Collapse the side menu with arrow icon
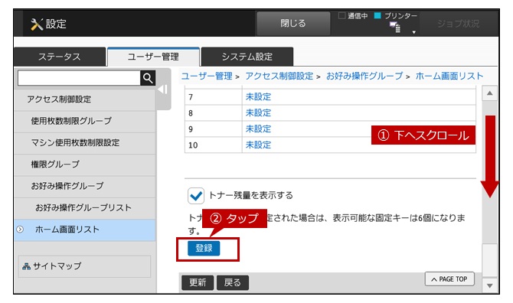Screen dimensions: 513x303 click(162, 90)
